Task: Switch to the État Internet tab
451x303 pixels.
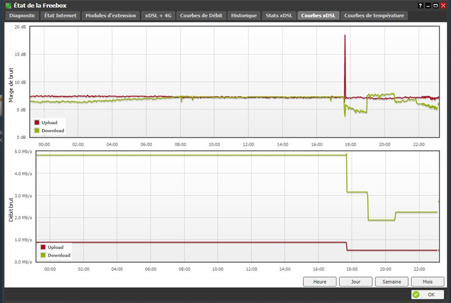Action: (60, 16)
